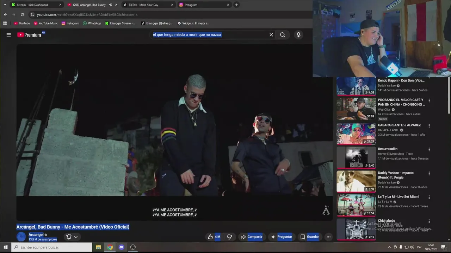Viewport: 451px width, 253px height.
Task: Close the TikTok tab
Action: (172, 5)
